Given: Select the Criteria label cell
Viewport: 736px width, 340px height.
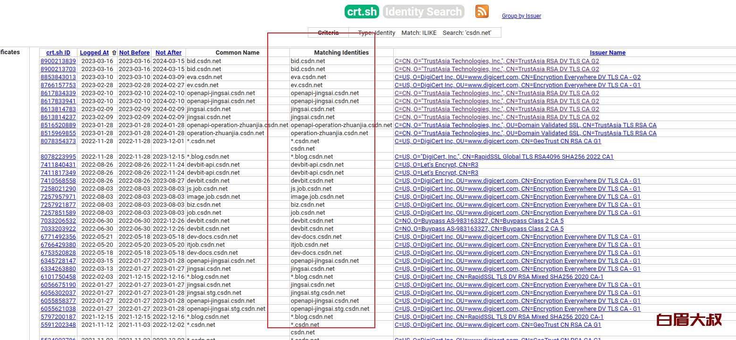Looking at the screenshot, I should point(328,32).
